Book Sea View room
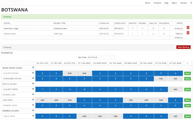 (x=187, y=100)
